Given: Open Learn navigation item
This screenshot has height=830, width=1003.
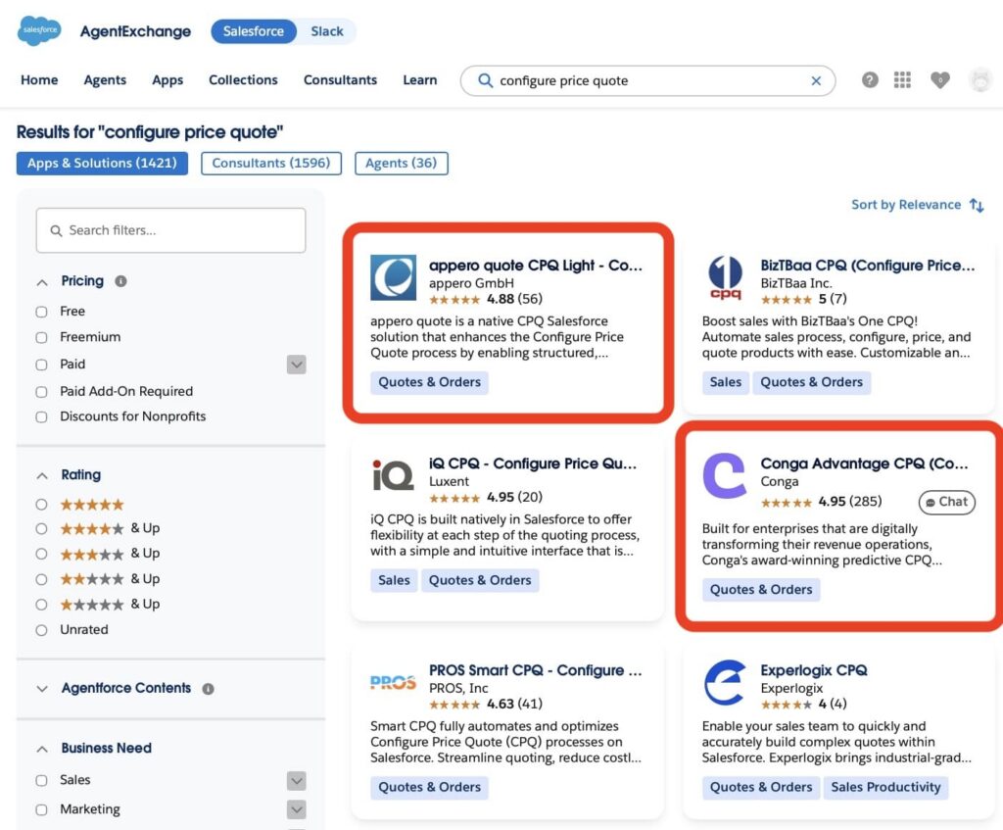Looking at the screenshot, I should [x=419, y=80].
